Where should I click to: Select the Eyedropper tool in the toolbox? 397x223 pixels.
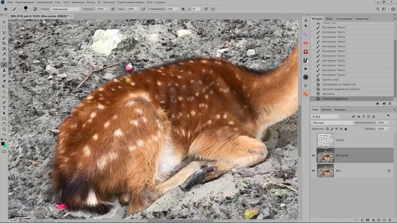pyautogui.click(x=4, y=54)
